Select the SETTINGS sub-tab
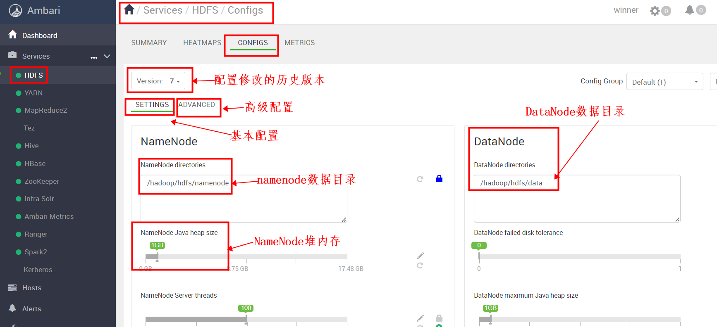The width and height of the screenshot is (717, 327). 152,105
